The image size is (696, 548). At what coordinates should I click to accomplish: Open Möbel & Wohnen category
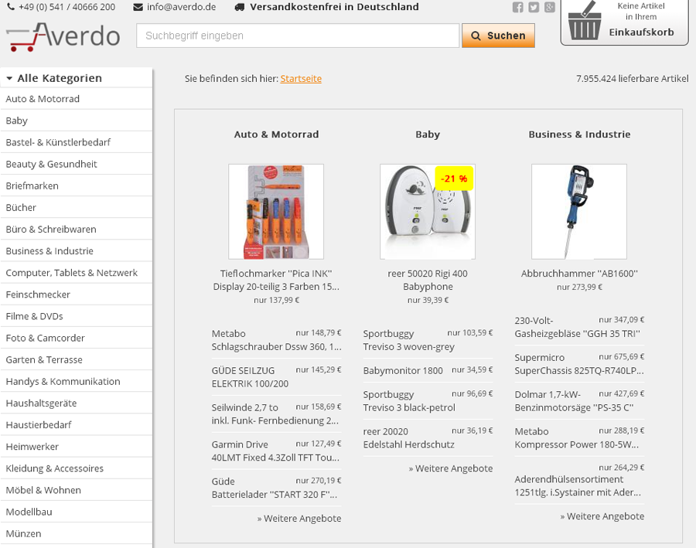point(77,490)
